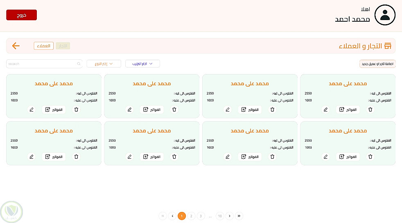Delete the bottom-row leftmost card via trash icon

[x=77, y=157]
